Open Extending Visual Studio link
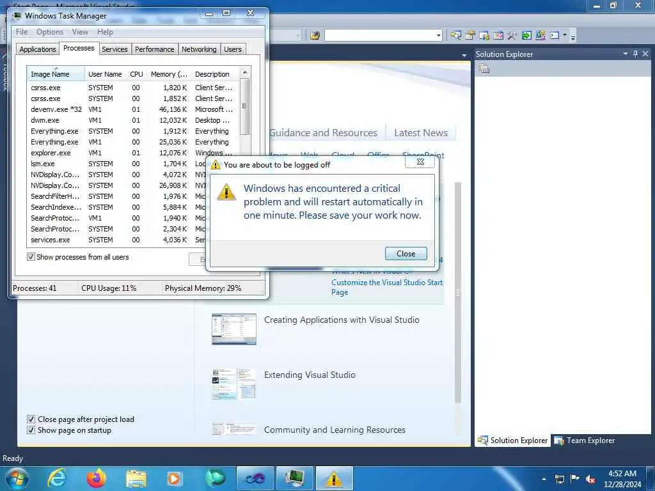The height and width of the screenshot is (491, 655). point(310,375)
